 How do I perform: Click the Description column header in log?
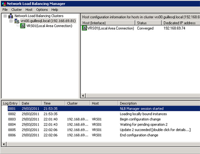(x=159, y=103)
